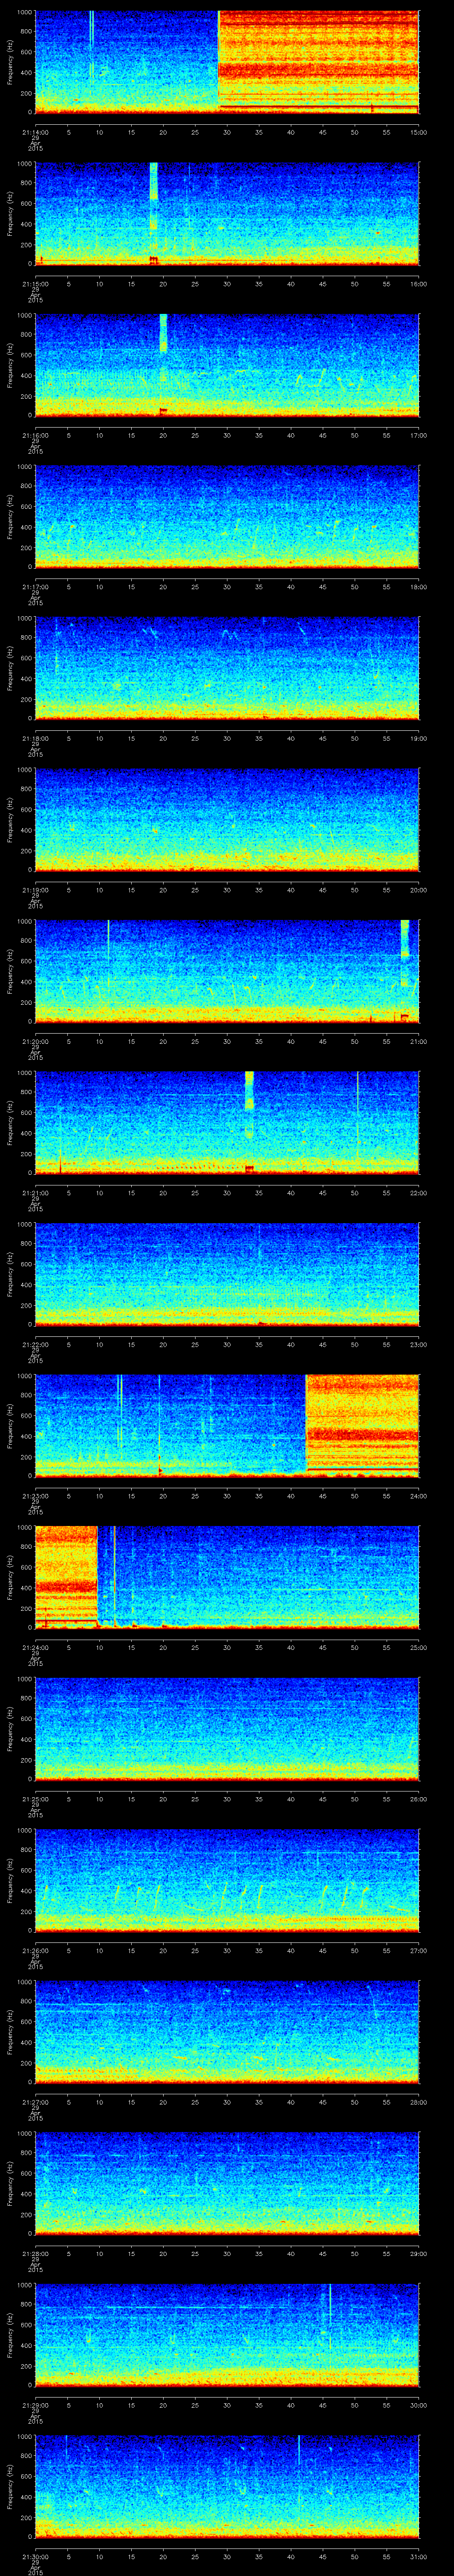Click the spectrogram panel starting at 21:27:00

(227, 2032)
